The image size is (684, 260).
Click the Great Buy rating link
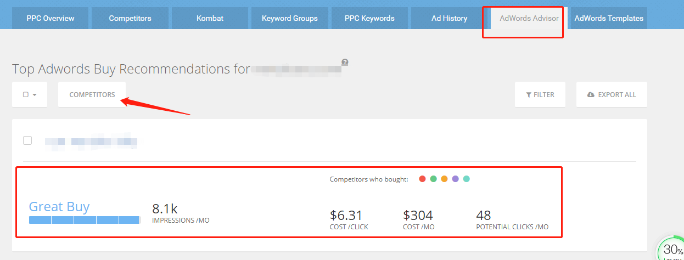[x=59, y=207]
